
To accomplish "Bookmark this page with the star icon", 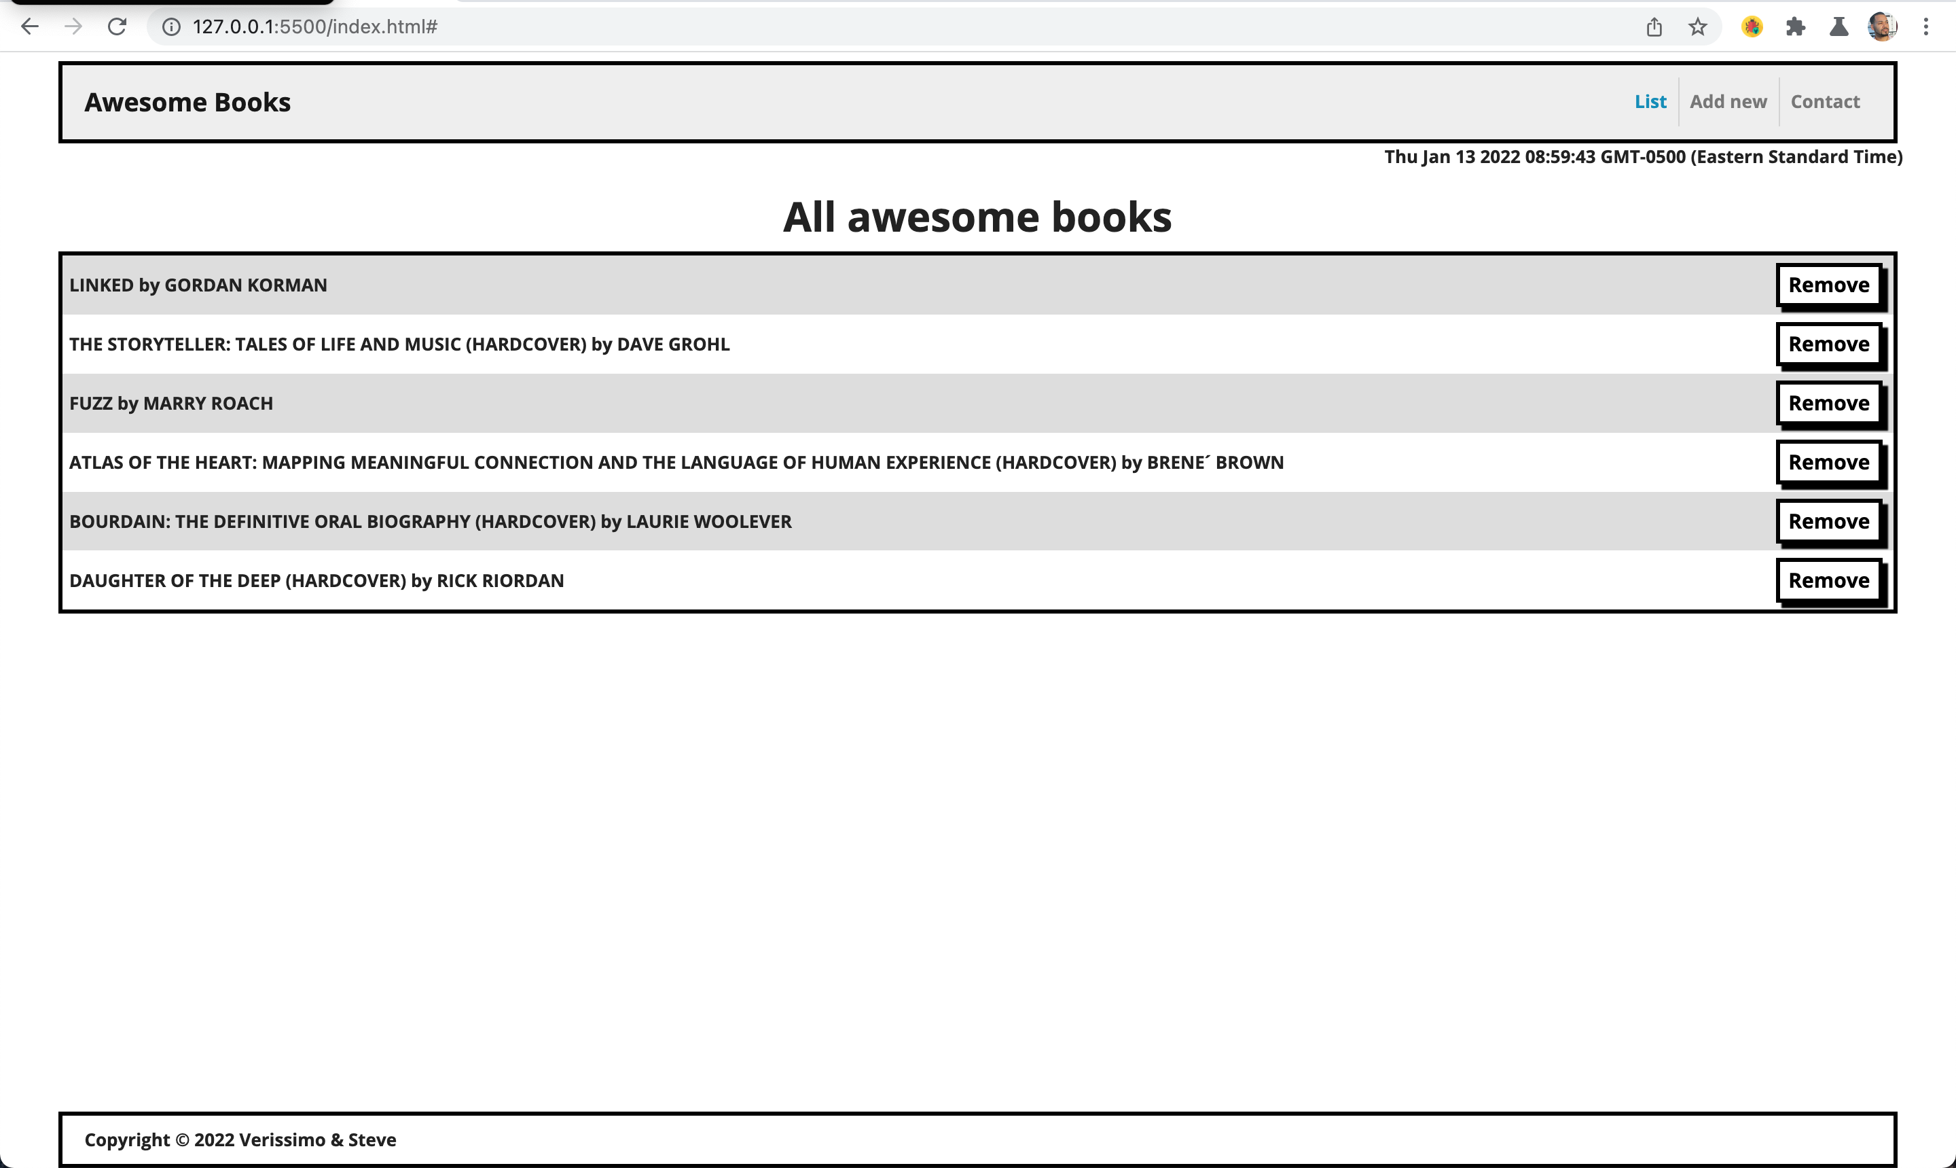I will (1697, 26).
